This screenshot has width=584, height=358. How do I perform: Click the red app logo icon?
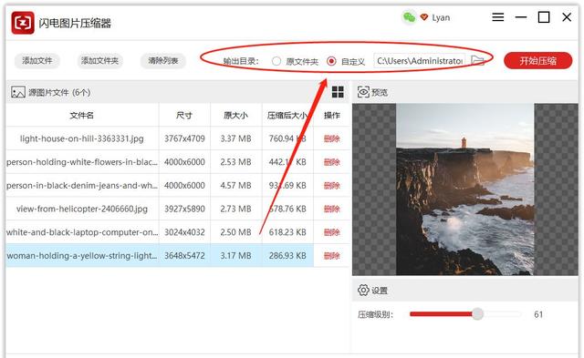23,23
